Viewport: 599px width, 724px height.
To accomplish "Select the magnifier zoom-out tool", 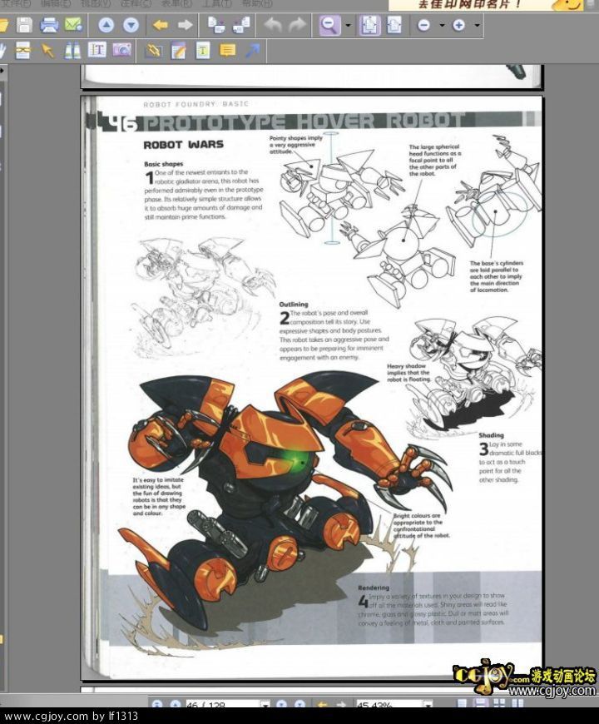I will click(330, 25).
